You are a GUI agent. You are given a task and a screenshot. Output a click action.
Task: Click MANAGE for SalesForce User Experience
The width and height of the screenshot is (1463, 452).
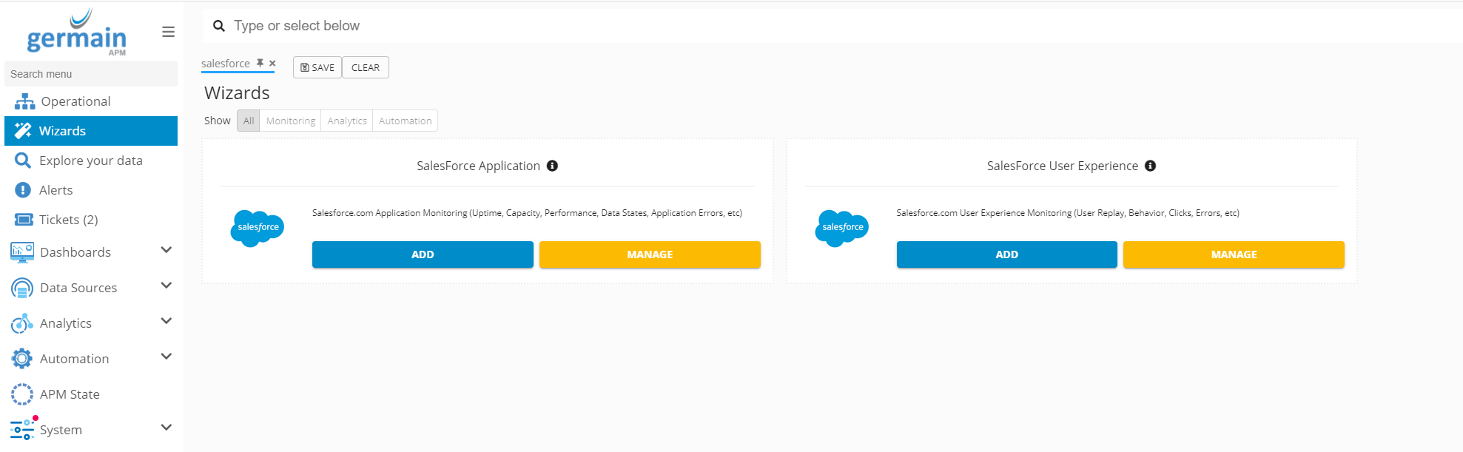1234,254
